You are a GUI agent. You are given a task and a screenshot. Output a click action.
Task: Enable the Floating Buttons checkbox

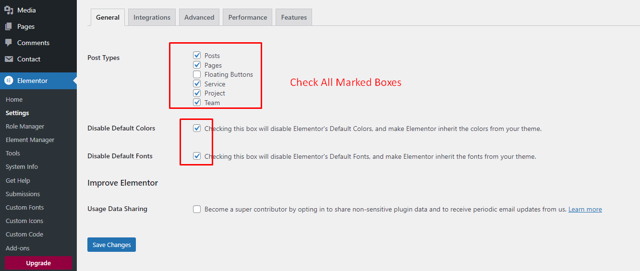pos(197,74)
